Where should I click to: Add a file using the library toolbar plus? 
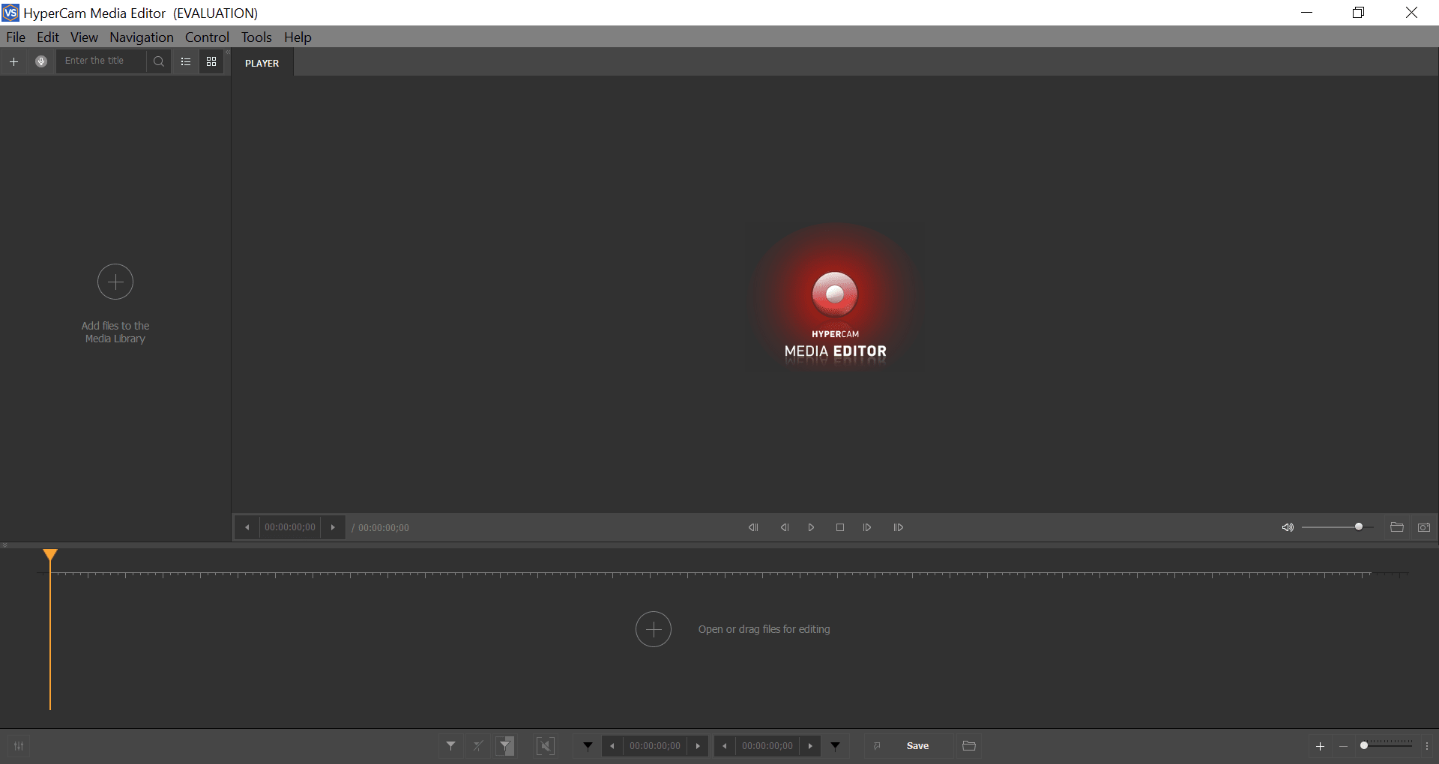[13, 61]
